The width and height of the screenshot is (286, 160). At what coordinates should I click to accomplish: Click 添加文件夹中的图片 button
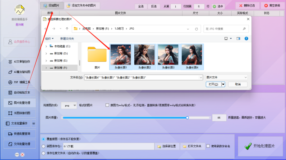point(82,6)
